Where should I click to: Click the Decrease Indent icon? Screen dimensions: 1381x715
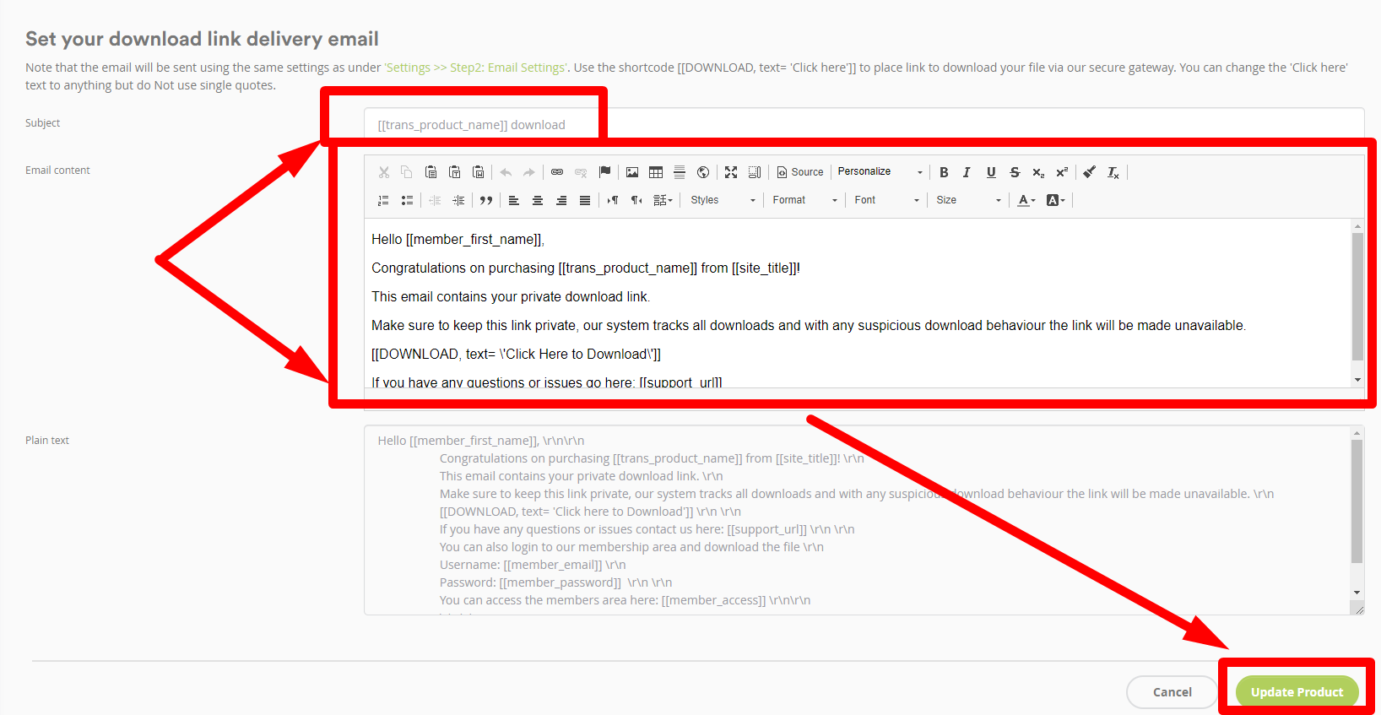pos(435,200)
